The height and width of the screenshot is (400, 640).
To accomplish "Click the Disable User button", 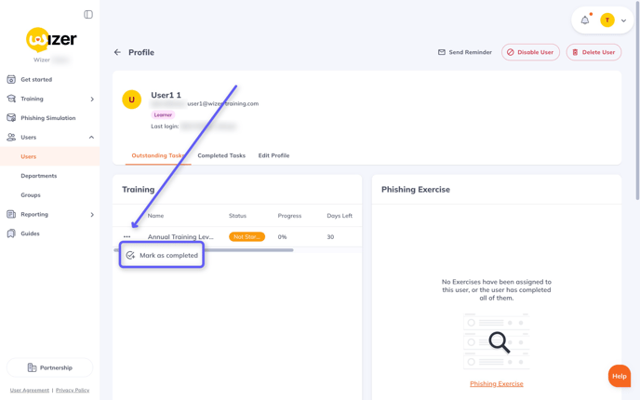I will point(530,52).
